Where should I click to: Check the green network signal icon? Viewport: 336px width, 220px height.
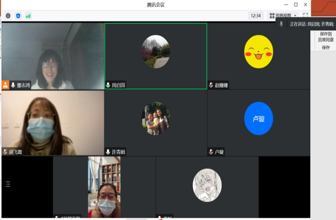[x=28, y=16]
